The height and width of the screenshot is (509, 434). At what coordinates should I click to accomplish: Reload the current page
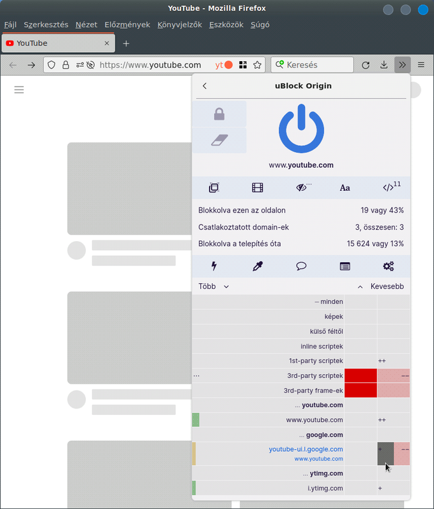[365, 65]
